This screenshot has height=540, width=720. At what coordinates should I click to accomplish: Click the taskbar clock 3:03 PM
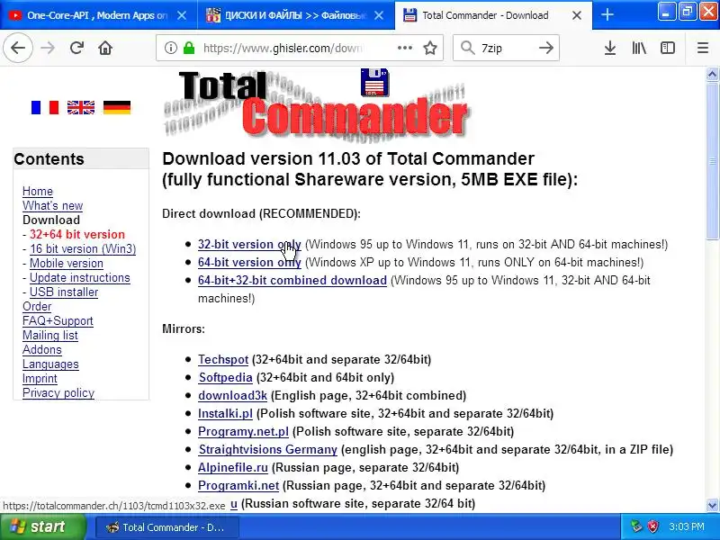tap(687, 526)
